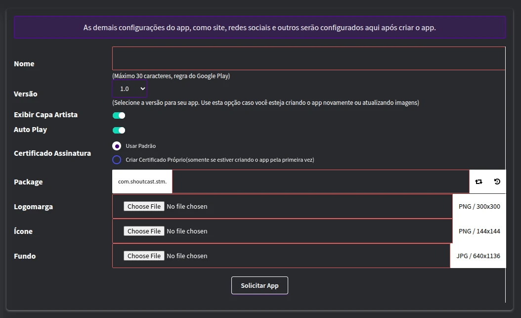The image size is (521, 318).
Task: Focus the Package name input field
Action: click(x=320, y=182)
